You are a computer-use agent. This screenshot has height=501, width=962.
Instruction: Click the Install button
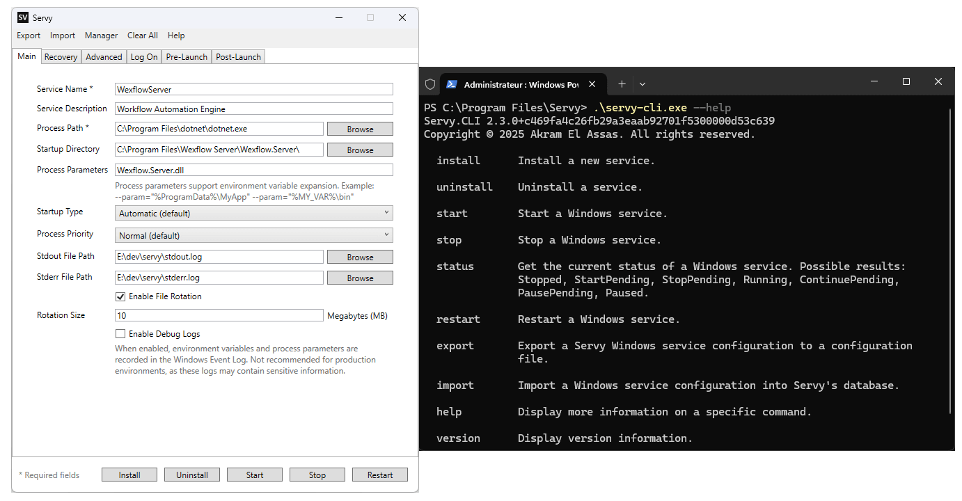click(x=129, y=474)
